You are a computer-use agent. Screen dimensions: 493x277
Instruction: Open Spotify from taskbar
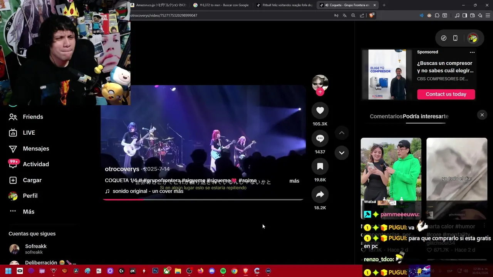pos(223,271)
